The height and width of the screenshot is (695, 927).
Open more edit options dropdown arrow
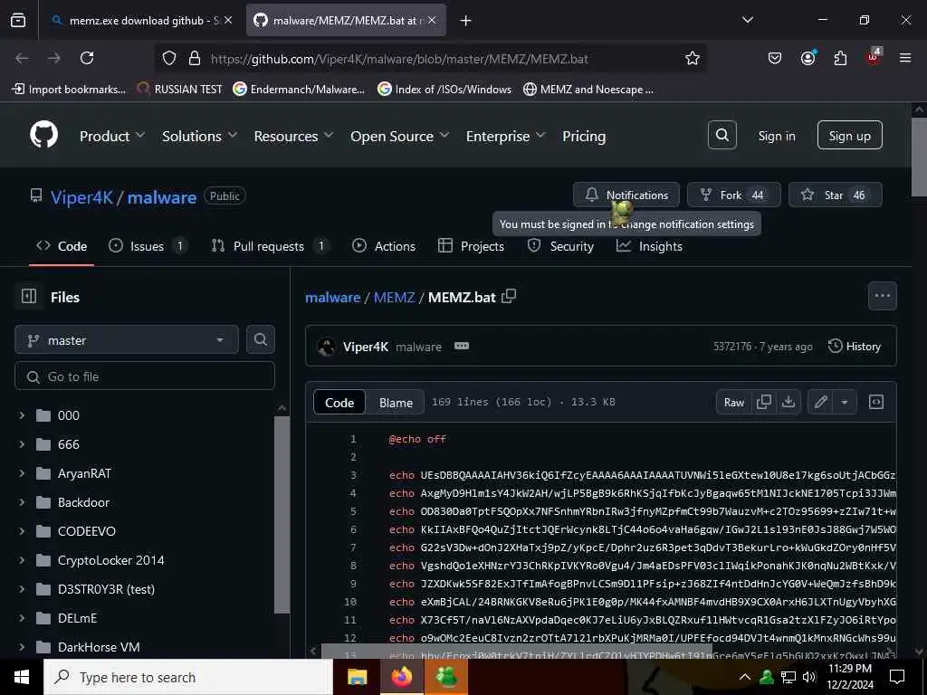coord(845,402)
